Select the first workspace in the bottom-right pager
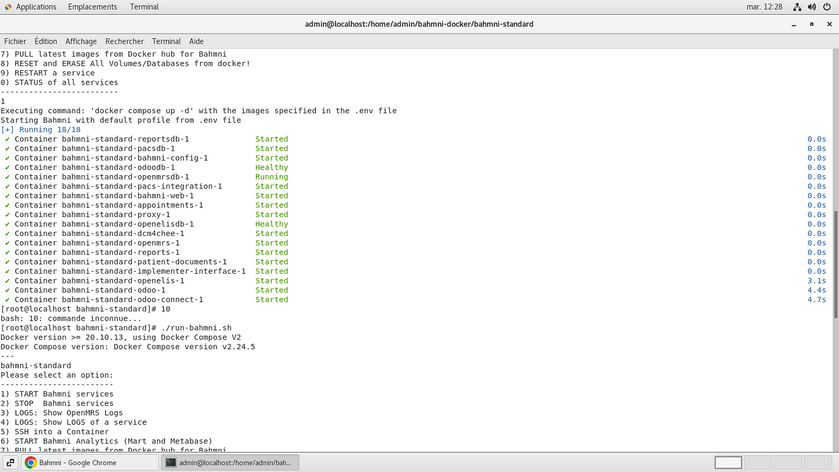Viewport: 839px width, 472px height. [728, 462]
